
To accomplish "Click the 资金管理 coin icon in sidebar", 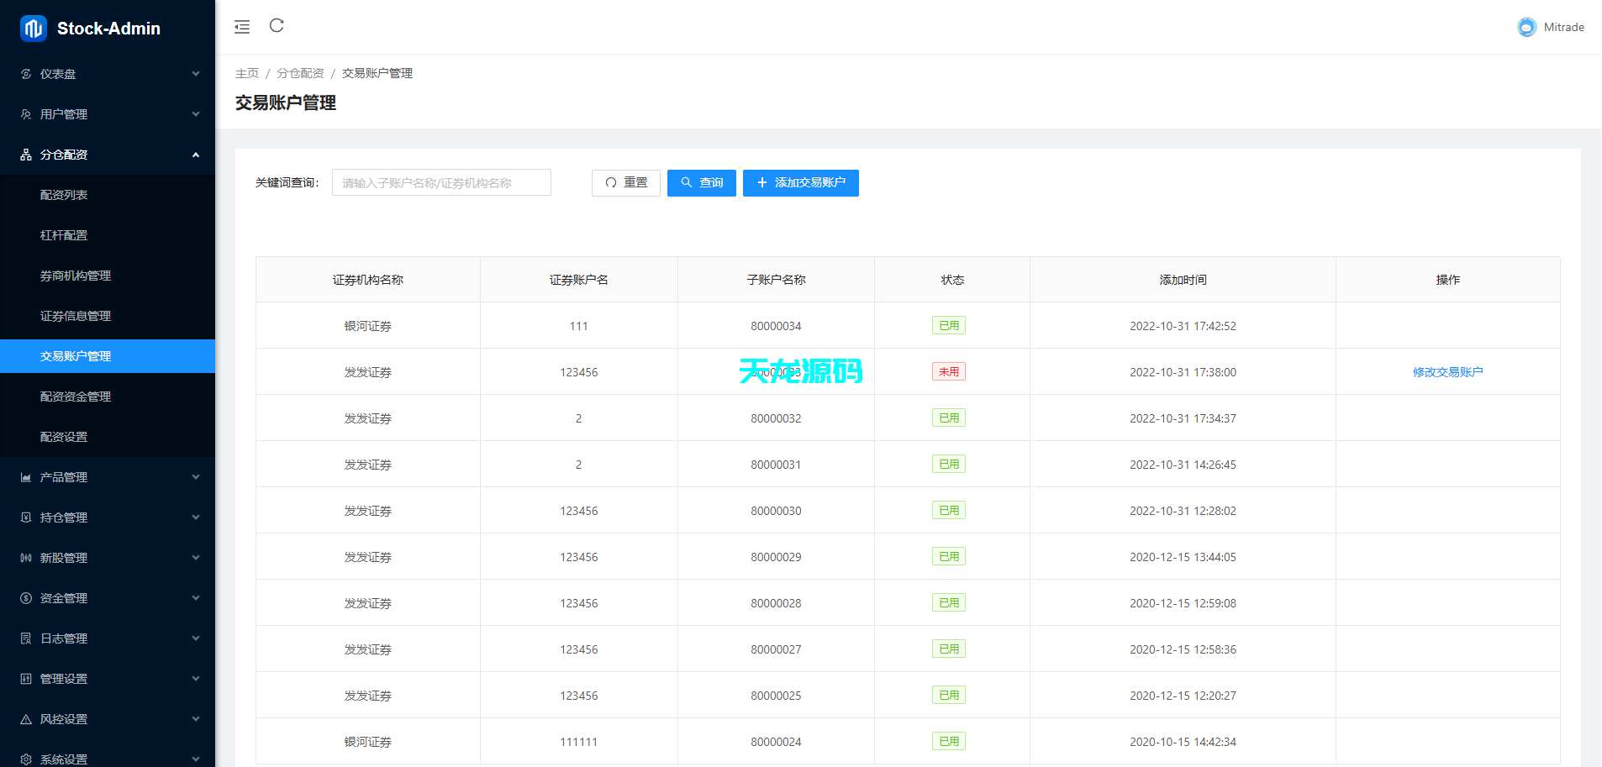I will click(x=26, y=598).
